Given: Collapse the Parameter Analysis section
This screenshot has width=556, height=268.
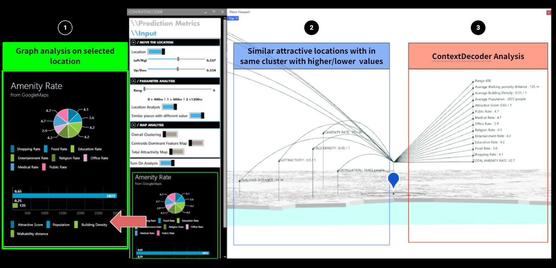Looking at the screenshot, I should coord(133,81).
